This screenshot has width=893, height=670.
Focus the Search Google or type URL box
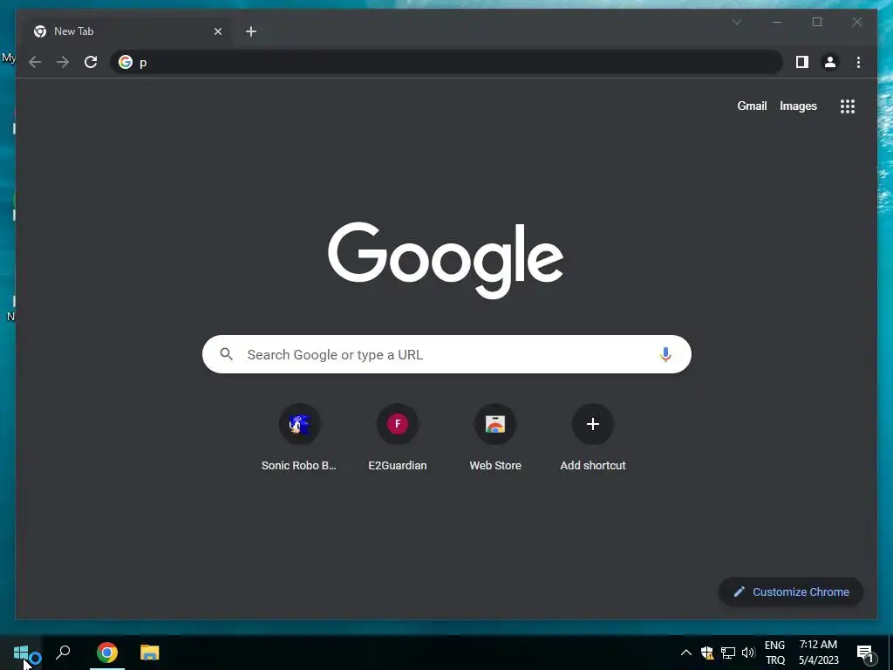(x=446, y=354)
